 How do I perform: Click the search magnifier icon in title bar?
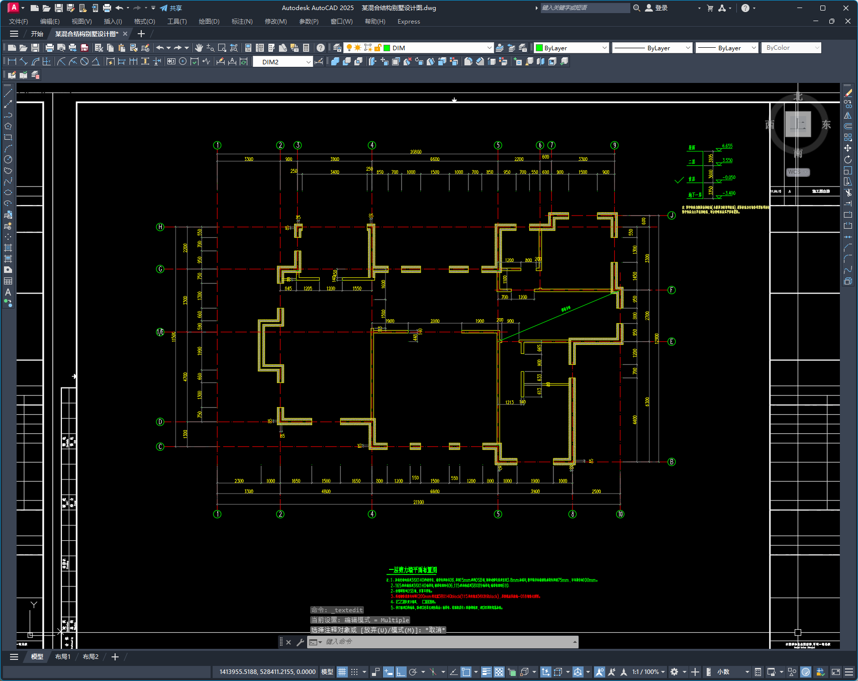tap(636, 8)
